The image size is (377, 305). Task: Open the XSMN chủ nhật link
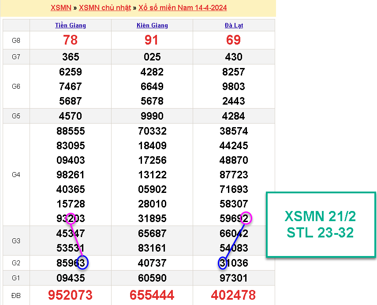pyautogui.click(x=105, y=8)
